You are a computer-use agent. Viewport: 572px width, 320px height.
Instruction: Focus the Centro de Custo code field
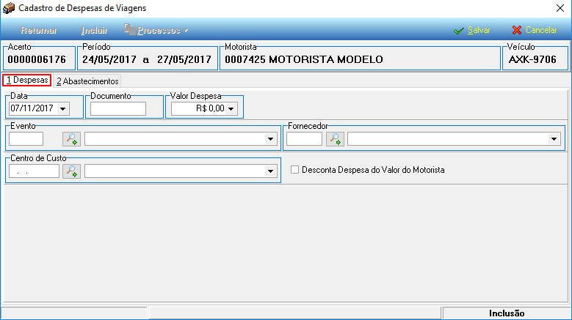click(34, 171)
